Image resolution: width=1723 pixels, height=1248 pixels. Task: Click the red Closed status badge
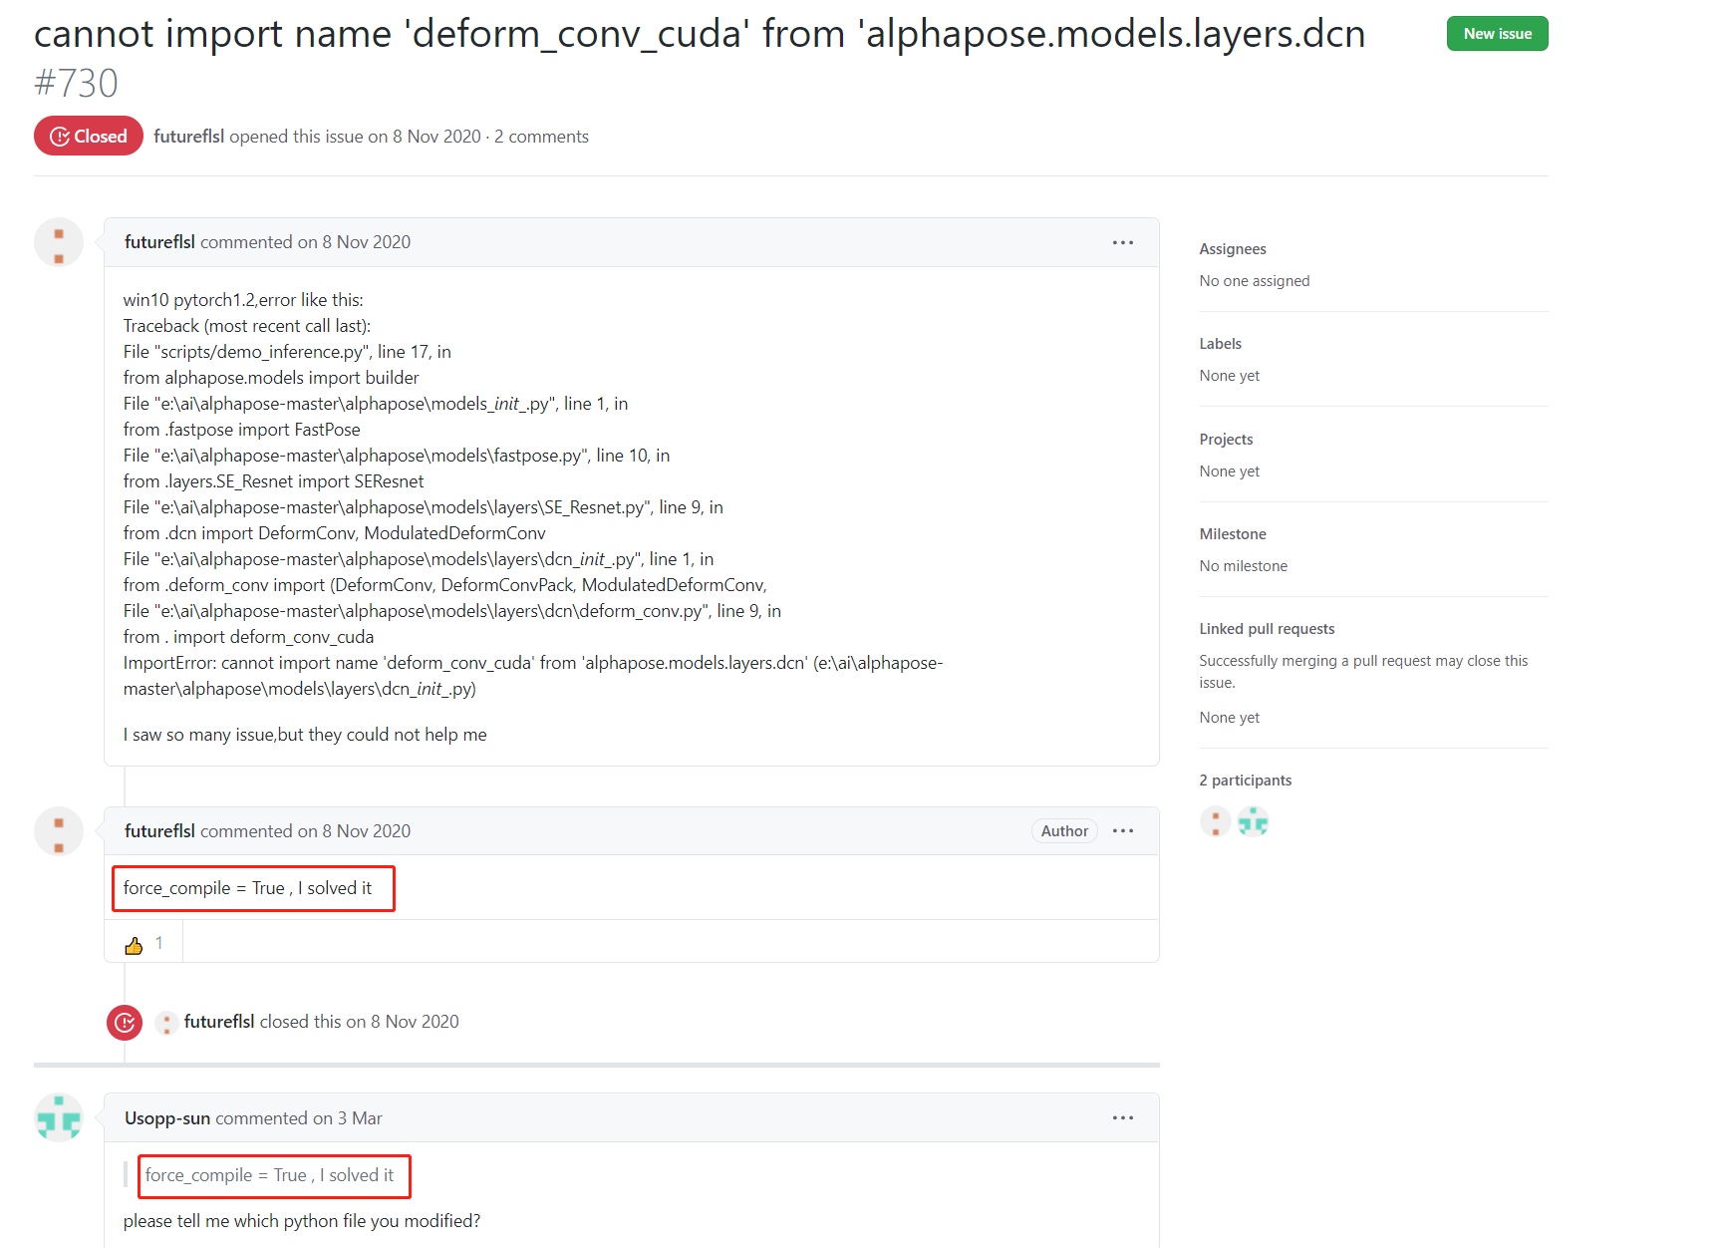coord(89,137)
